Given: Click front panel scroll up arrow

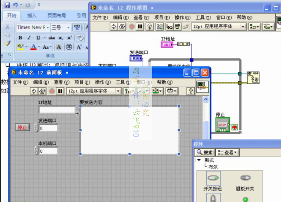Looking at the screenshot, I should (206, 99).
